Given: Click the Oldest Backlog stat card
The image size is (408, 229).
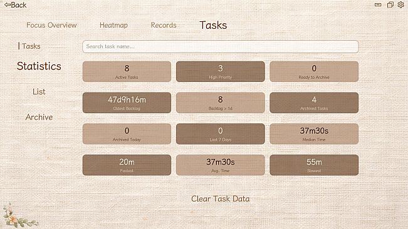Looking at the screenshot, I should point(127,103).
